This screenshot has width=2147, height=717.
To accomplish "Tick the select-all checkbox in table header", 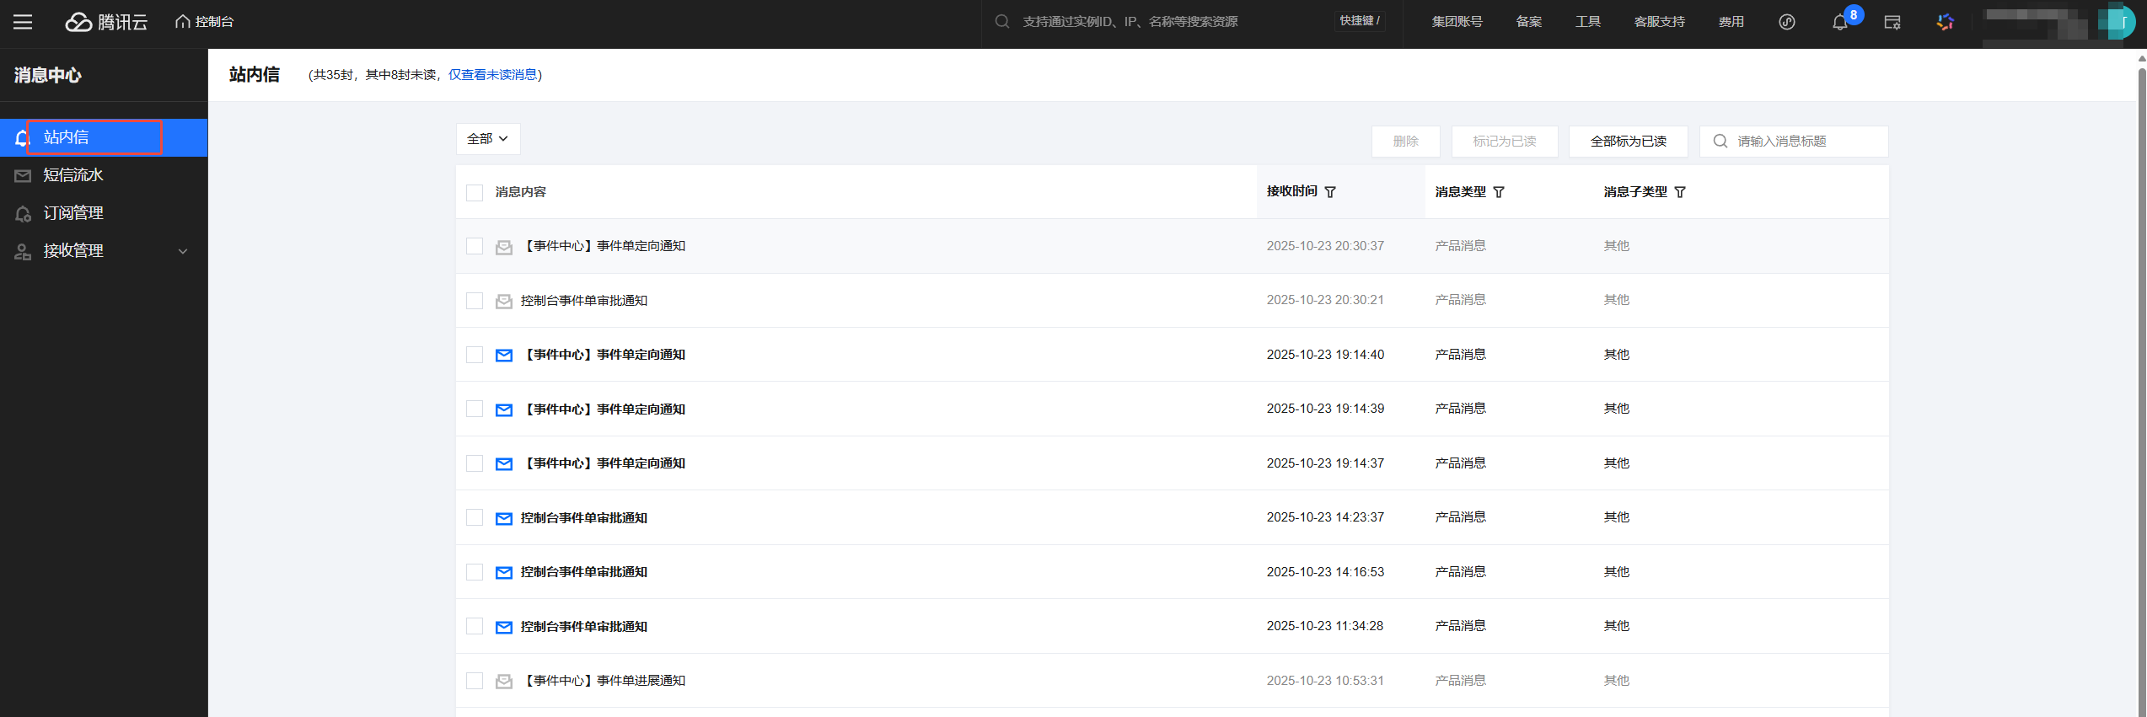I will [x=475, y=193].
